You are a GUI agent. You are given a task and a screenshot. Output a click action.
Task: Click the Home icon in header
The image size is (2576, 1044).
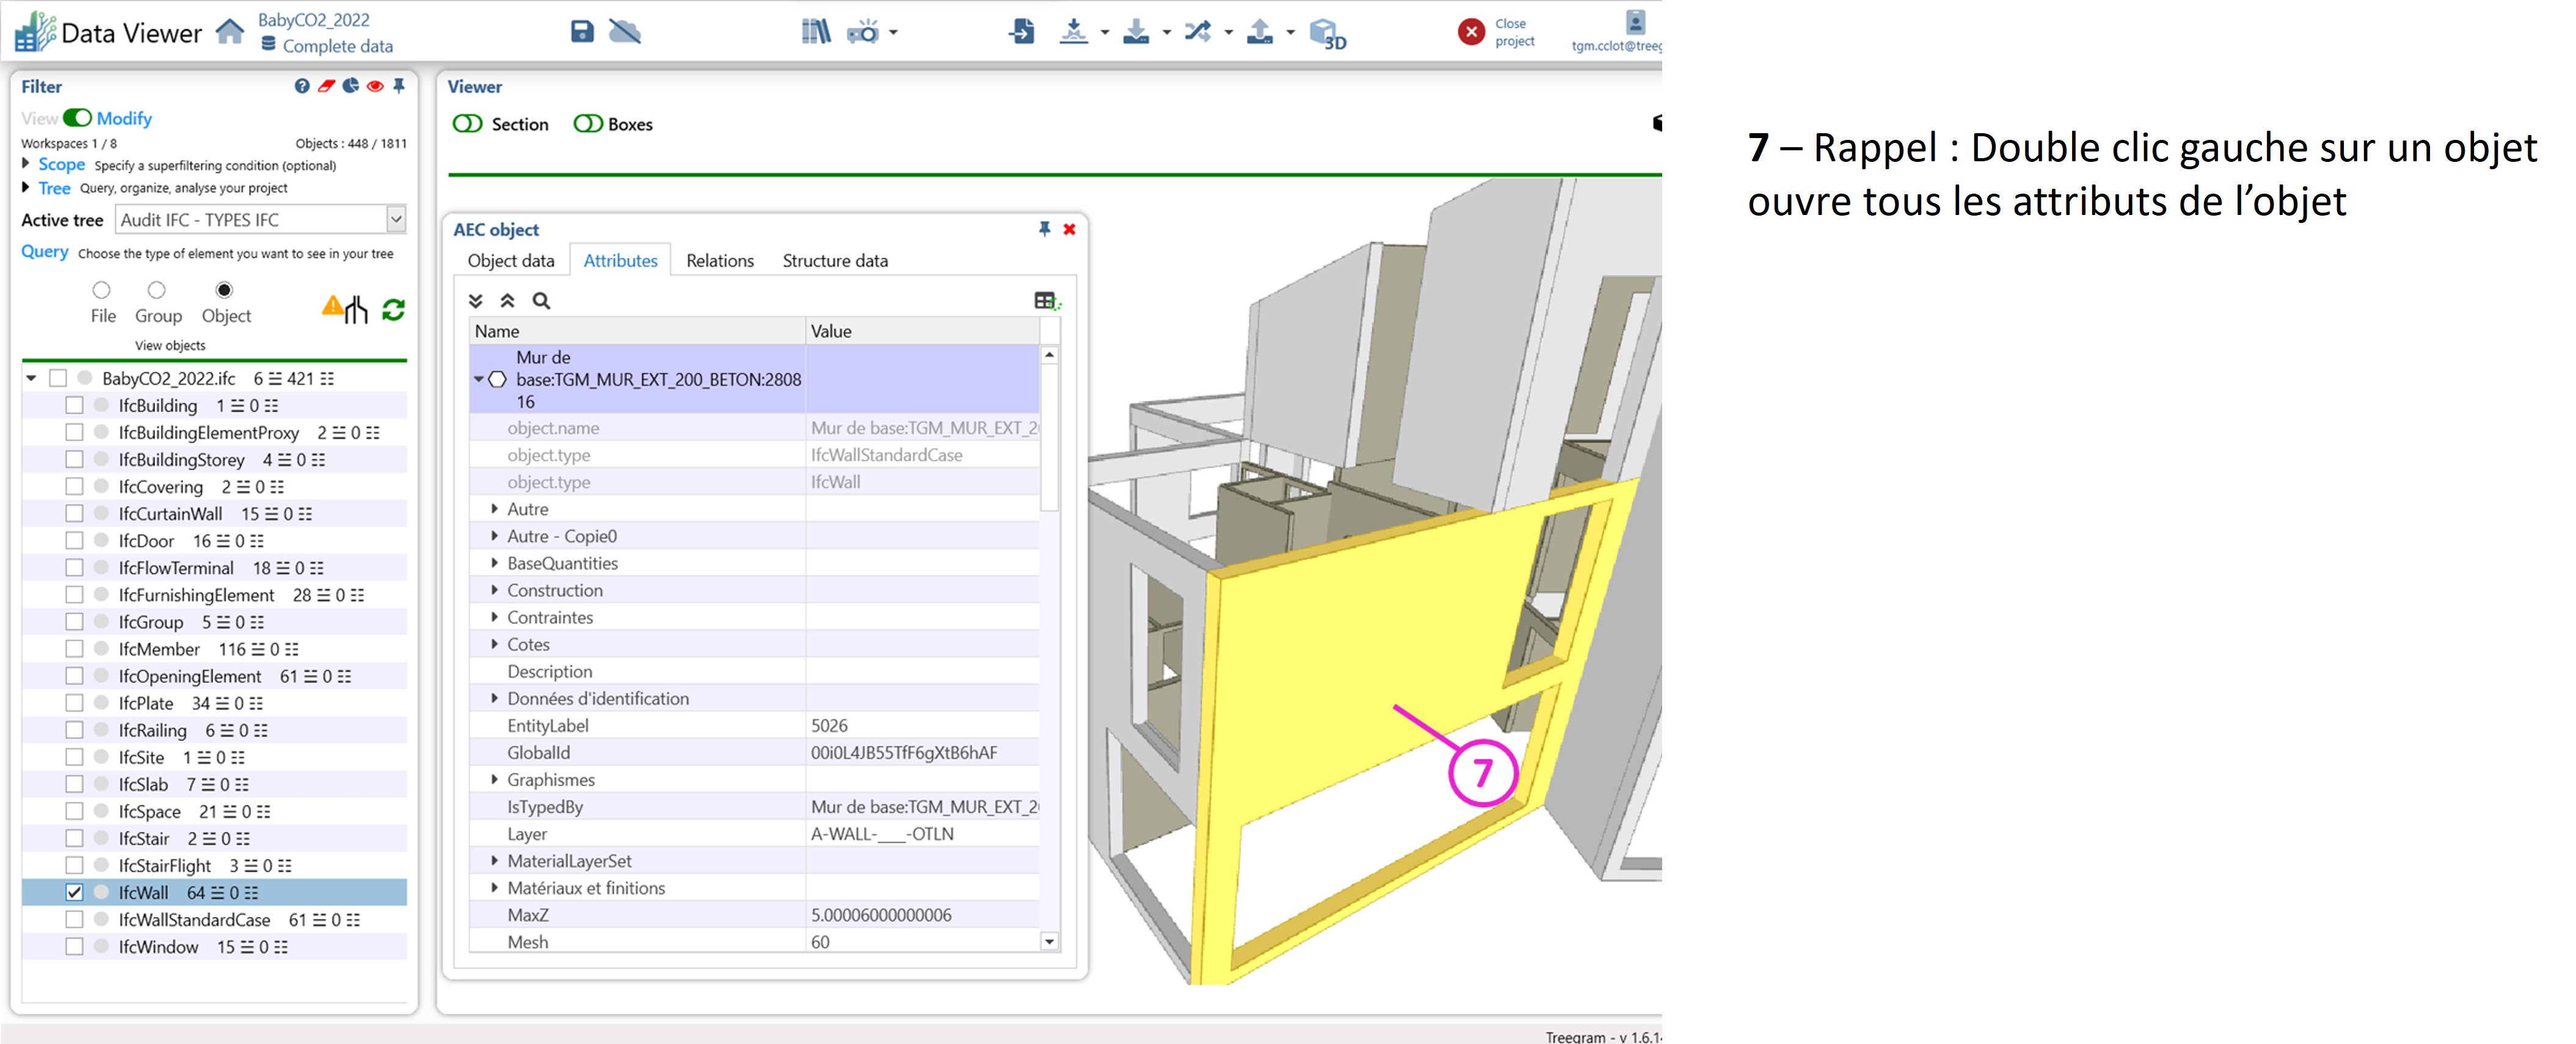pos(230,32)
